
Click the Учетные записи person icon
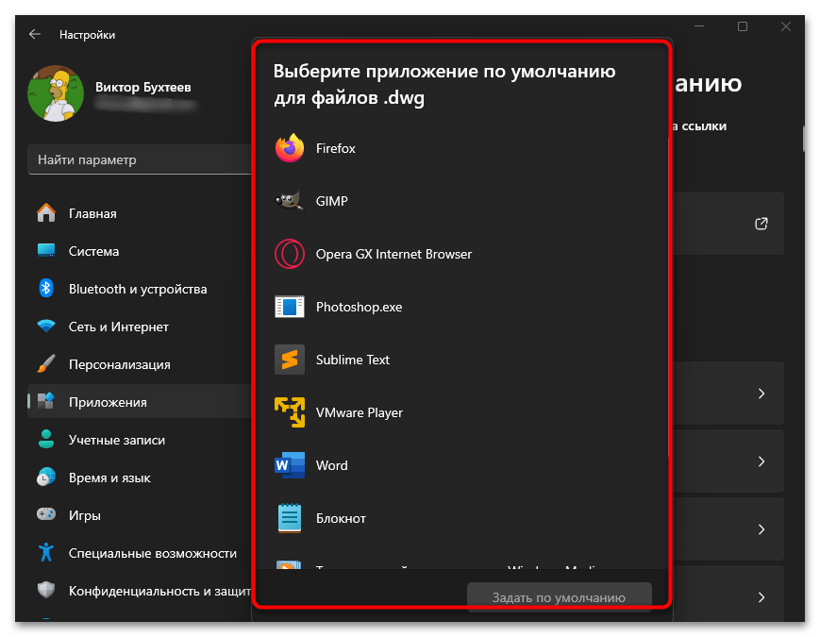pyautogui.click(x=46, y=440)
